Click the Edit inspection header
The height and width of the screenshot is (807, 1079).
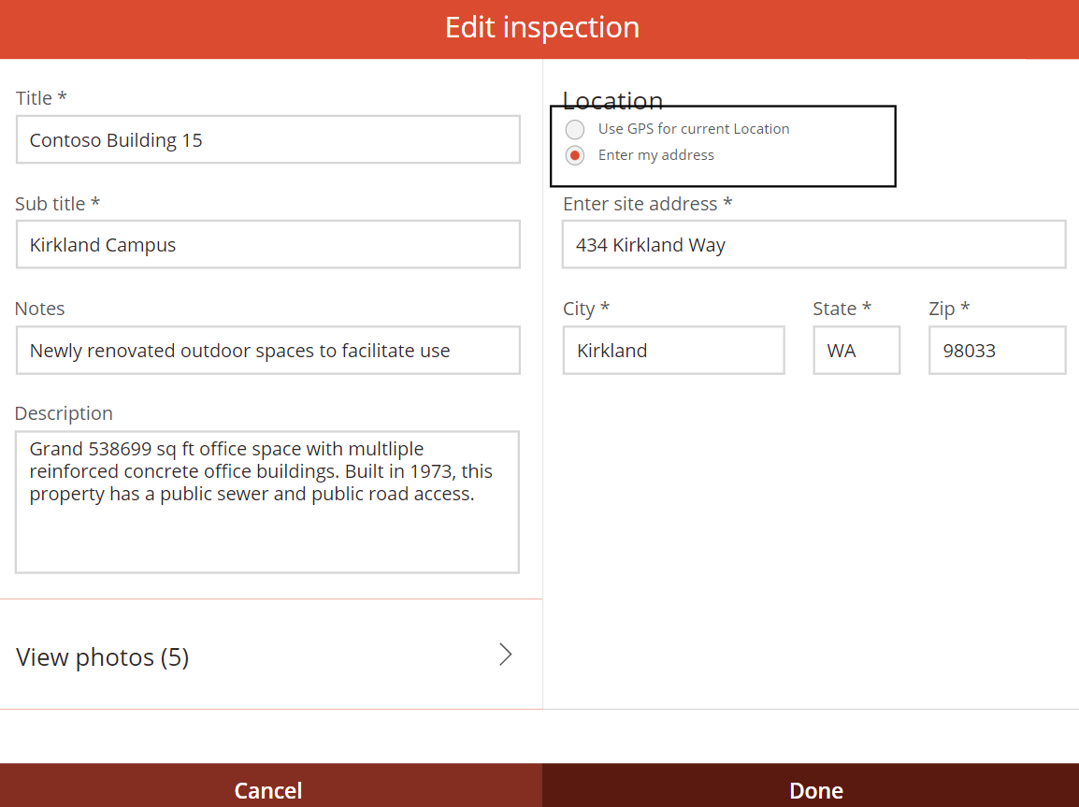click(x=541, y=27)
